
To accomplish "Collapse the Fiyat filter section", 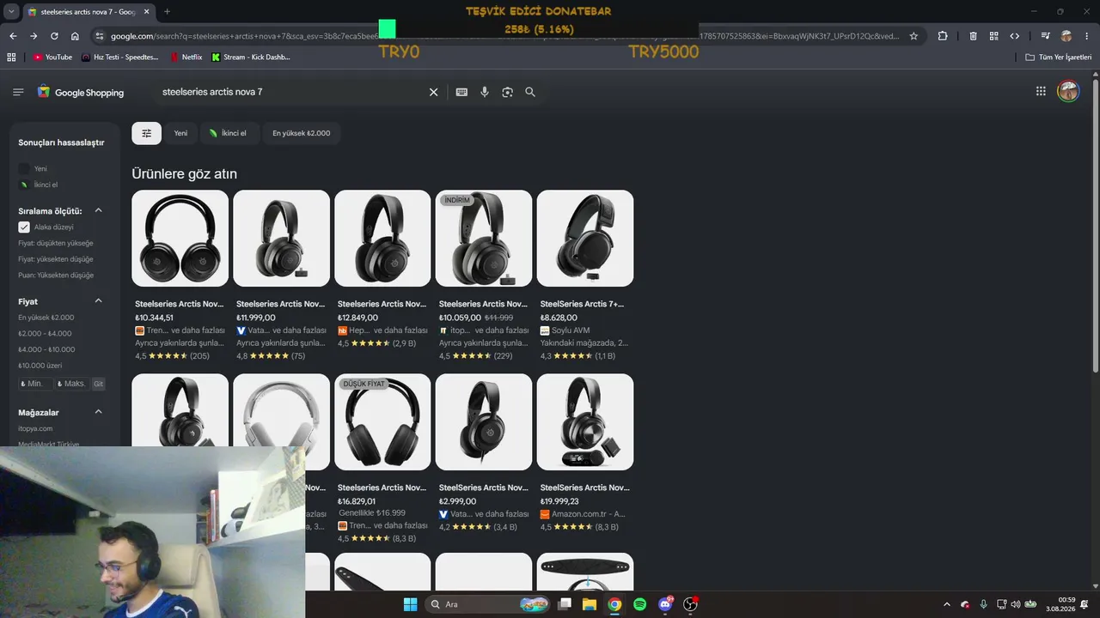I will click(98, 300).
